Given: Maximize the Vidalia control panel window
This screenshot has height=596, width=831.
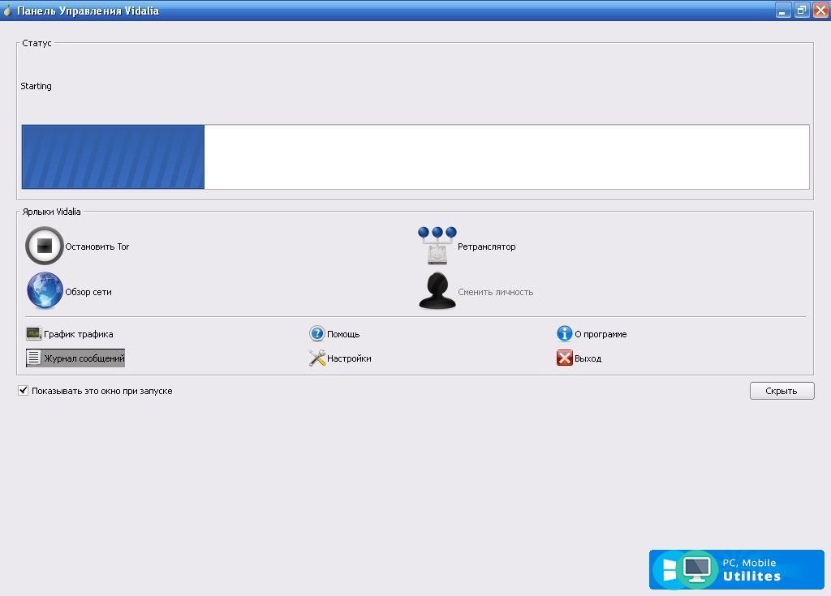Looking at the screenshot, I should coord(802,11).
